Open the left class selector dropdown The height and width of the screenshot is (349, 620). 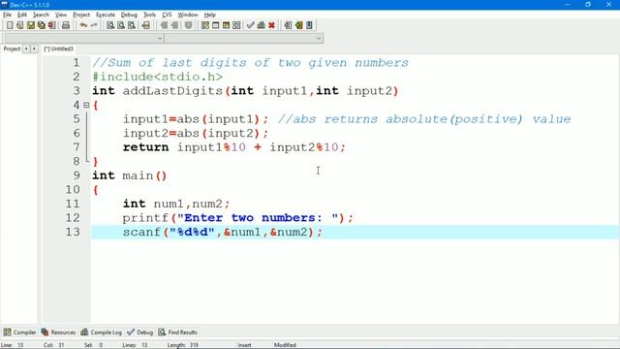pyautogui.click(x=160, y=39)
